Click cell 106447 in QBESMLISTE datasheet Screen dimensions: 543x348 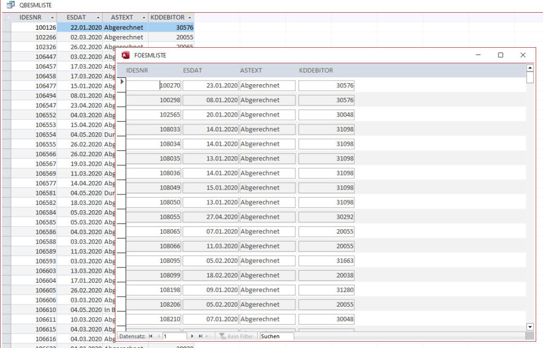click(34, 56)
